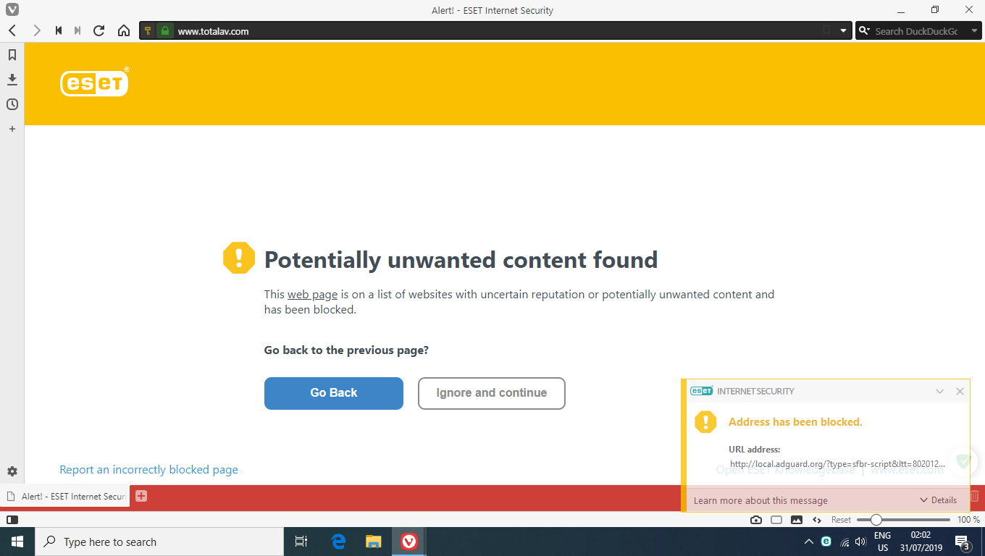Follow the "web page" link
Viewport: 985px width, 556px height.
312,295
